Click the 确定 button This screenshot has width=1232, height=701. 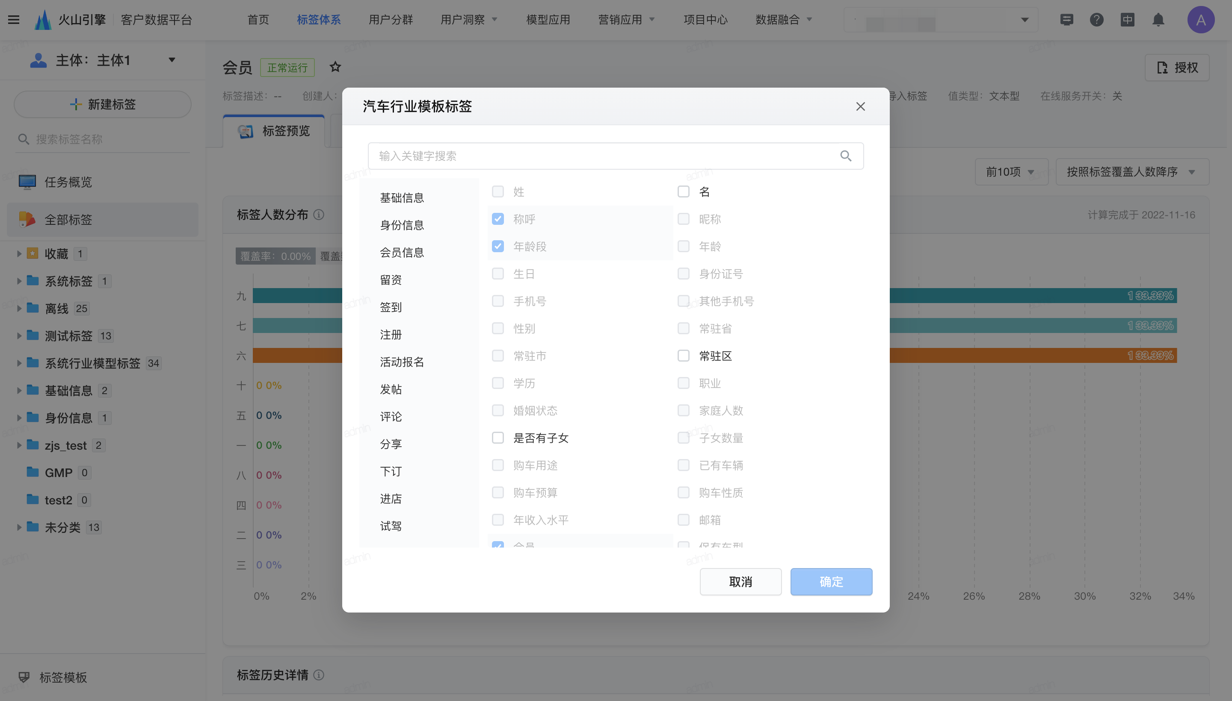831,582
